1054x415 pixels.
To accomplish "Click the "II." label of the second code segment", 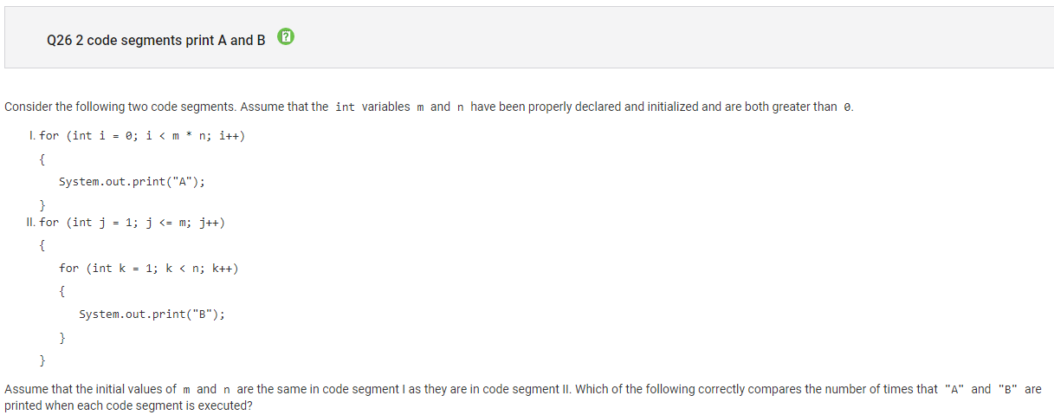I will 32,223.
